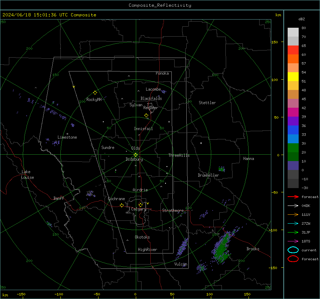Click the purple 36 dBZ color swatch
This screenshot has width=320, height=299.
pos(293,121)
